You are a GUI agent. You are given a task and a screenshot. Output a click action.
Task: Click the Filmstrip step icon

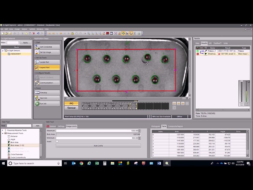pyautogui.click(x=37, y=93)
